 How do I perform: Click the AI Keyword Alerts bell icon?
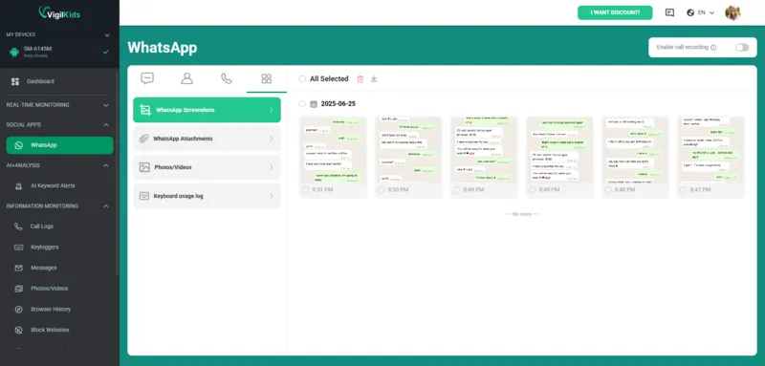pos(18,185)
